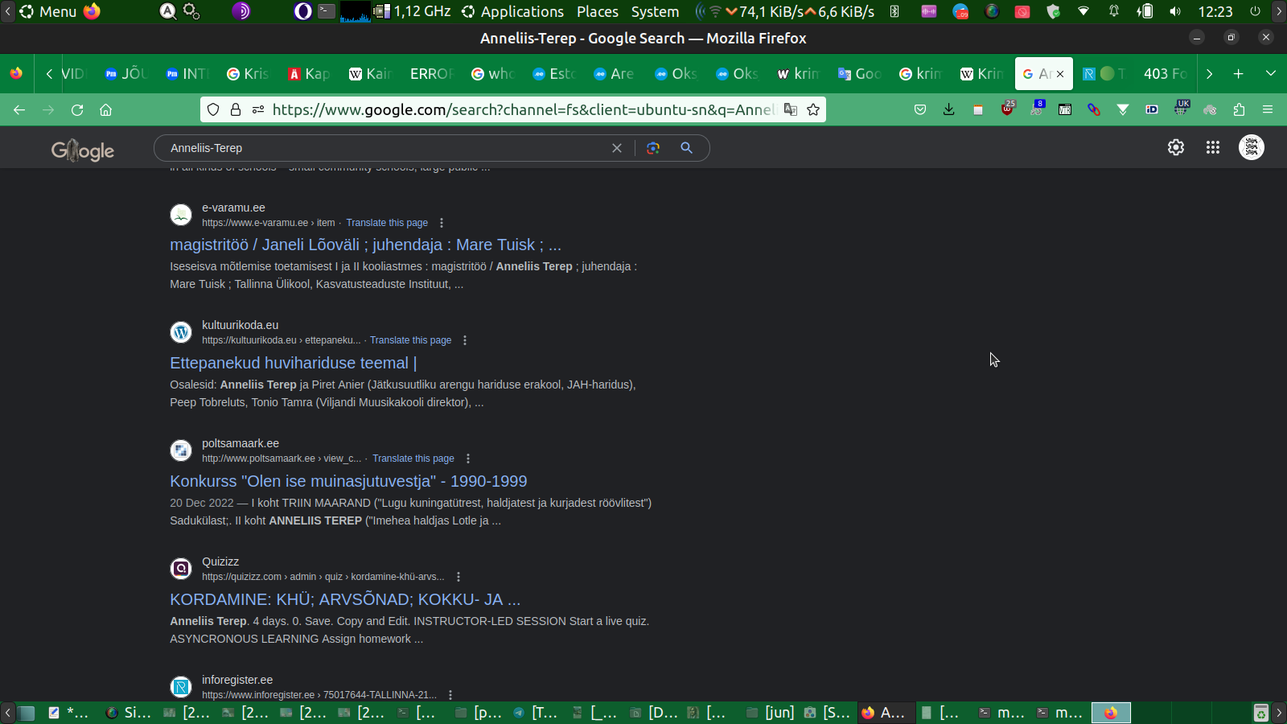Open the System menu

pos(655,11)
